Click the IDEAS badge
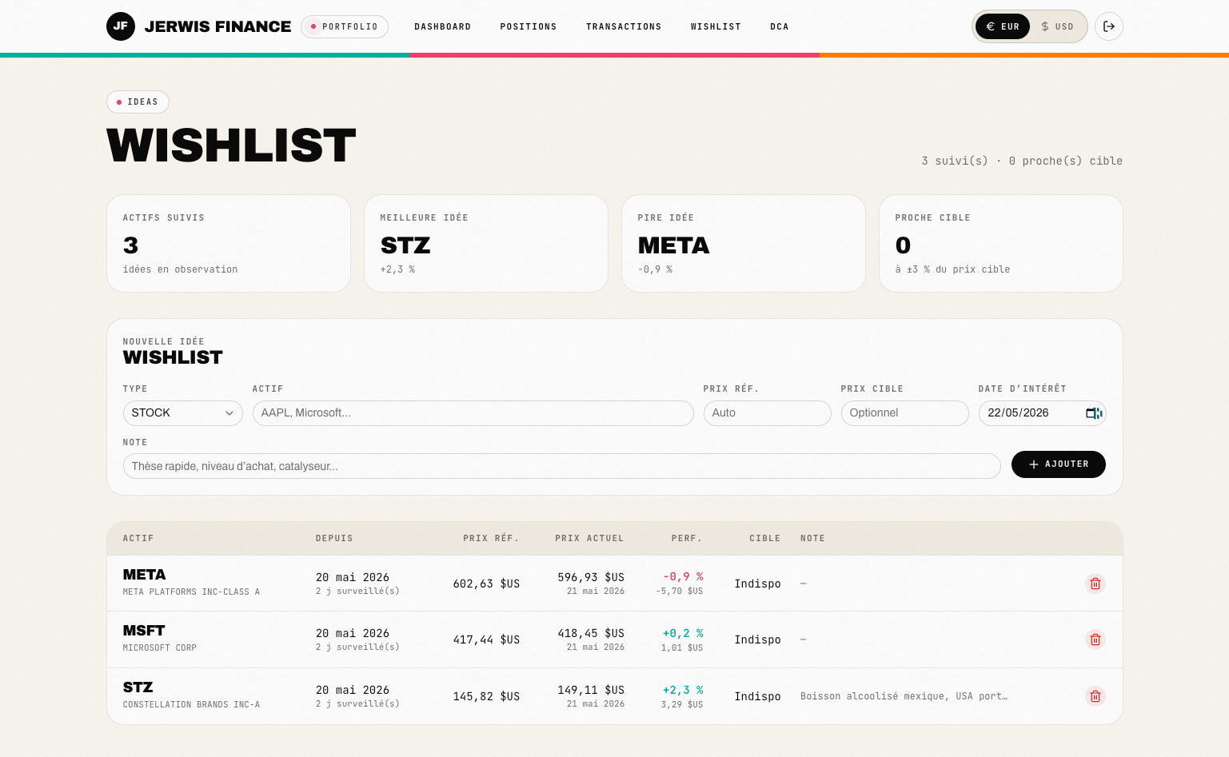Viewport: 1229px width, 757px height. 138,102
